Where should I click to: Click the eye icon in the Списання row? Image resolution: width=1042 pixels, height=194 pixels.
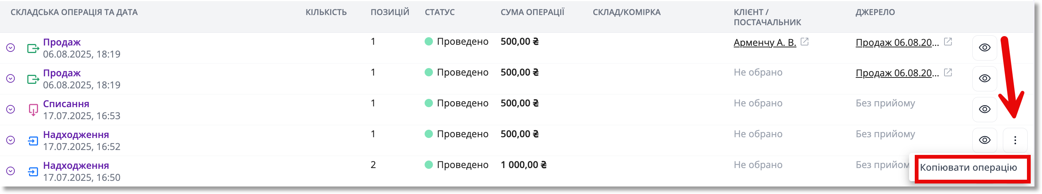[x=984, y=109]
